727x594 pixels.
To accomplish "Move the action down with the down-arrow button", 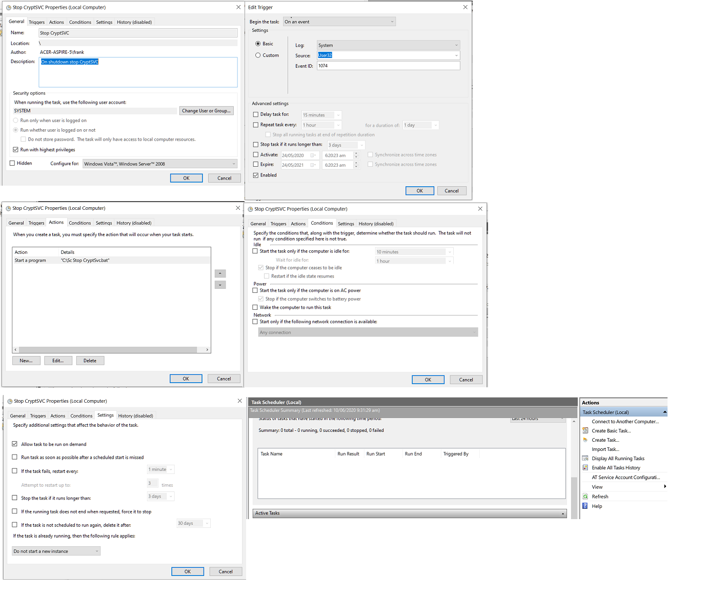I will pos(220,285).
